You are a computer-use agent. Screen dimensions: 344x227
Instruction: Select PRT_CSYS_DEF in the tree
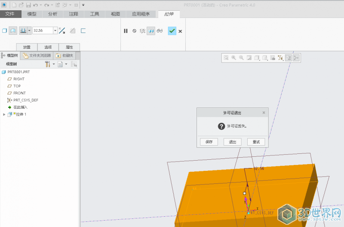pos(26,100)
